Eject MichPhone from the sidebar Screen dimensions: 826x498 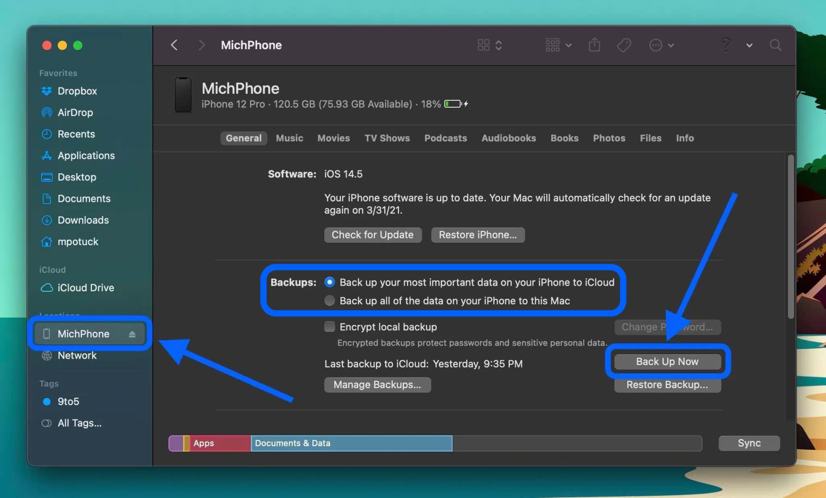tap(131, 334)
